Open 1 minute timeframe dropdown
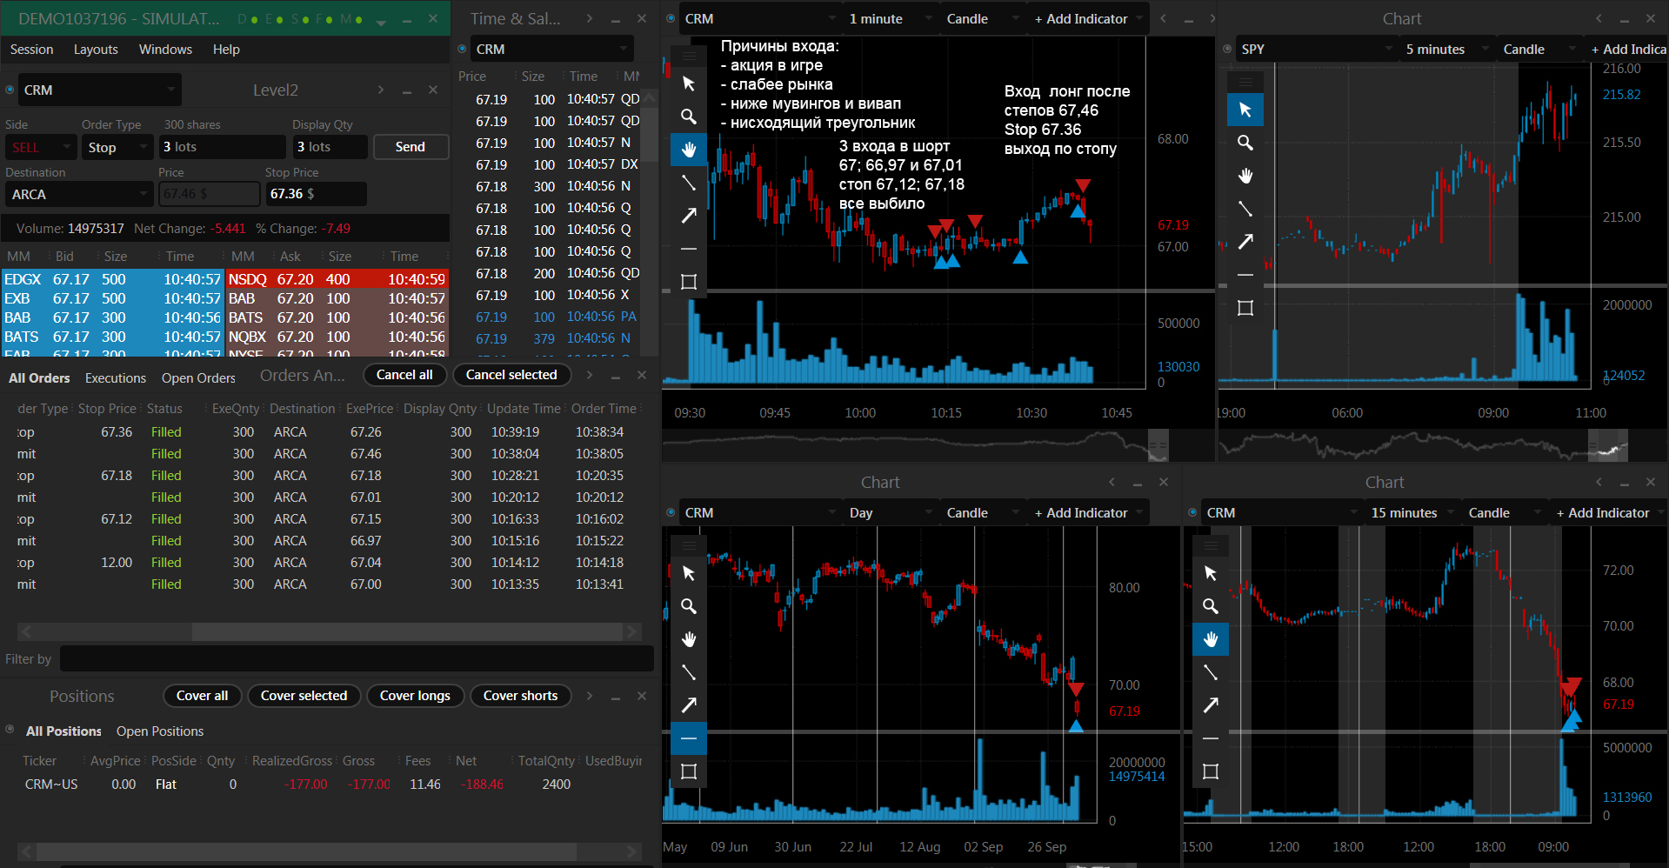 (890, 18)
